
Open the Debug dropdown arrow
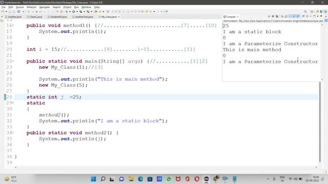pos(70,12)
